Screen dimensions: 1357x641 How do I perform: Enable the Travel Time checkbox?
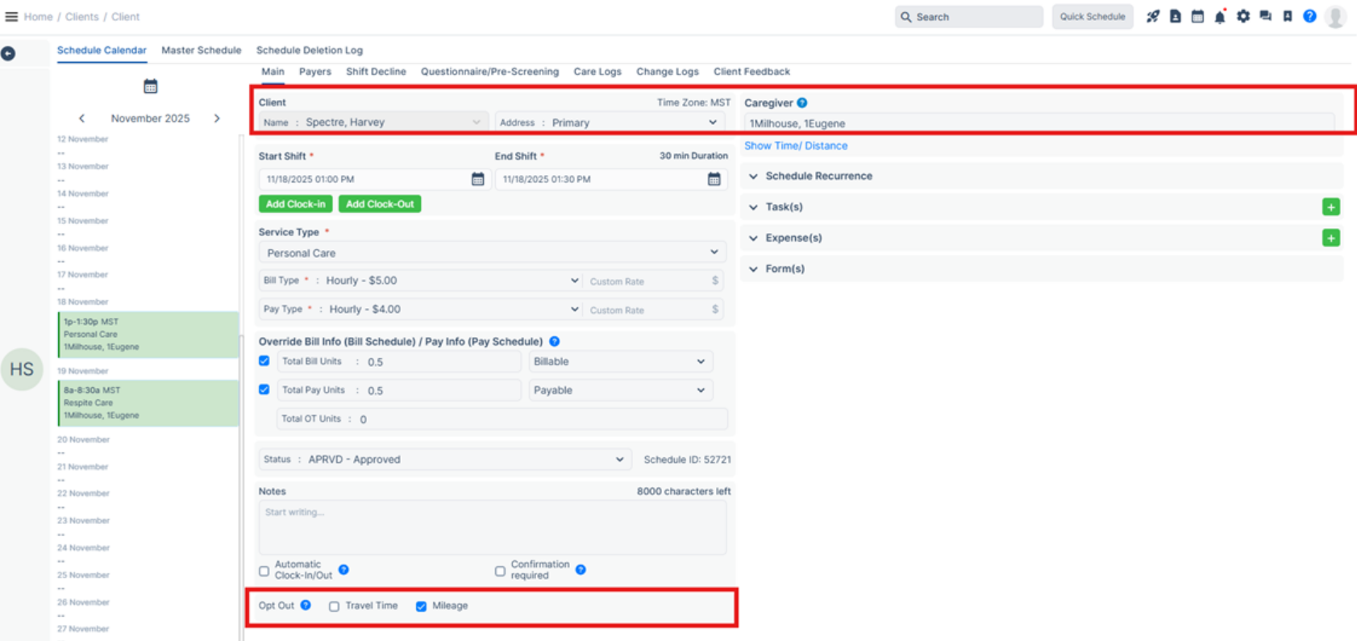click(x=334, y=606)
